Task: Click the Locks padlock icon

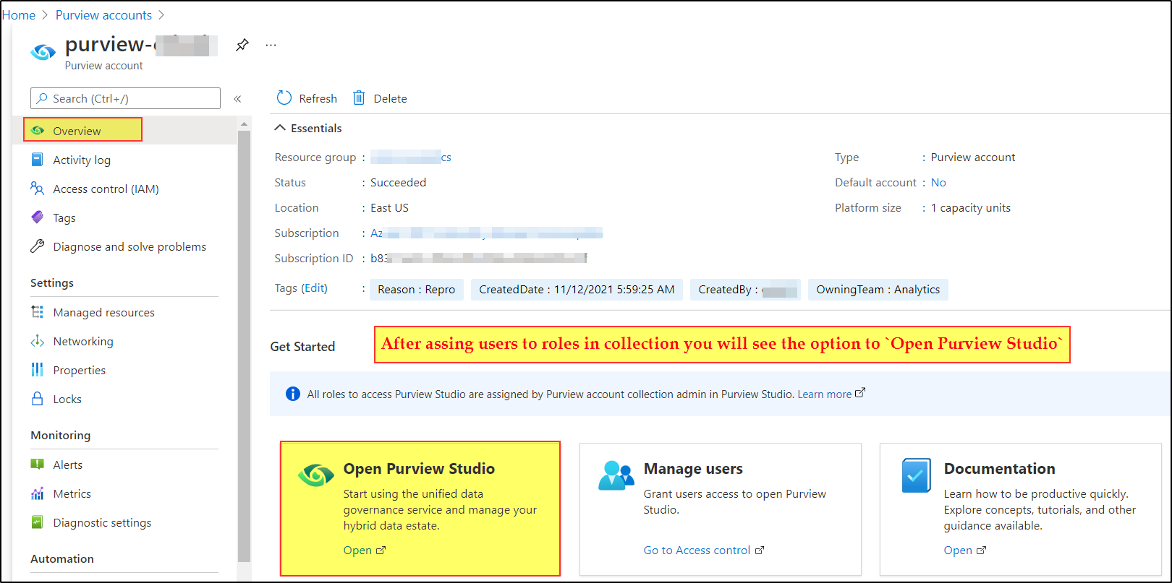Action: (38, 399)
